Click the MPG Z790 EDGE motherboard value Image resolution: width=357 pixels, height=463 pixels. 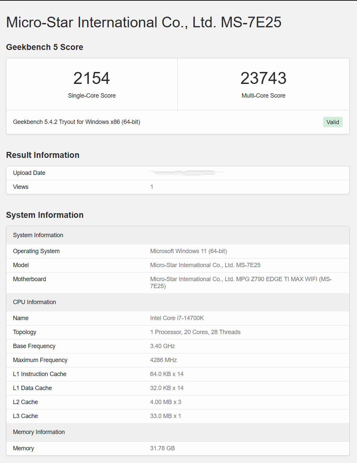pyautogui.click(x=241, y=282)
